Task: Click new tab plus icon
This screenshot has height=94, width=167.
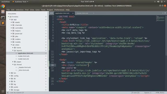Action: tap(163, 13)
